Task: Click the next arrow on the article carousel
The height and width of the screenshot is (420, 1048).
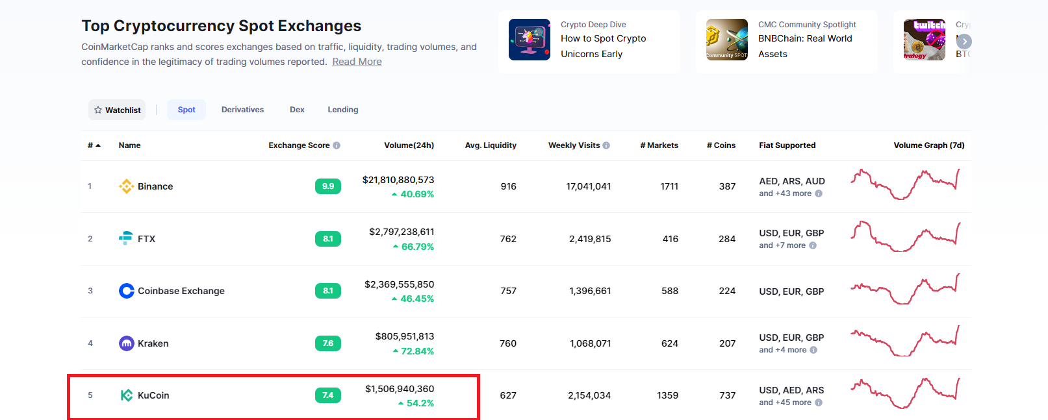Action: tap(964, 42)
